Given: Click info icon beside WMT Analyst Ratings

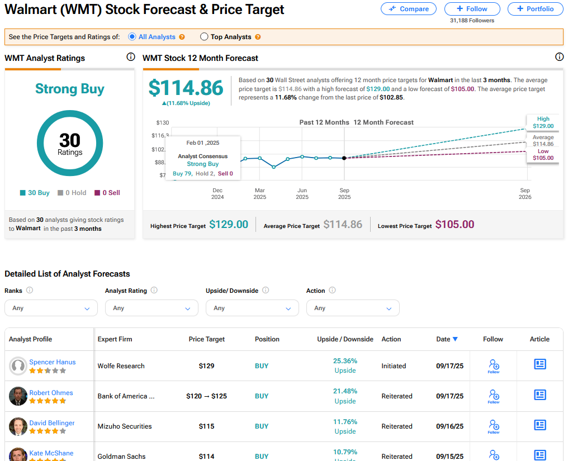Looking at the screenshot, I should click(131, 57).
